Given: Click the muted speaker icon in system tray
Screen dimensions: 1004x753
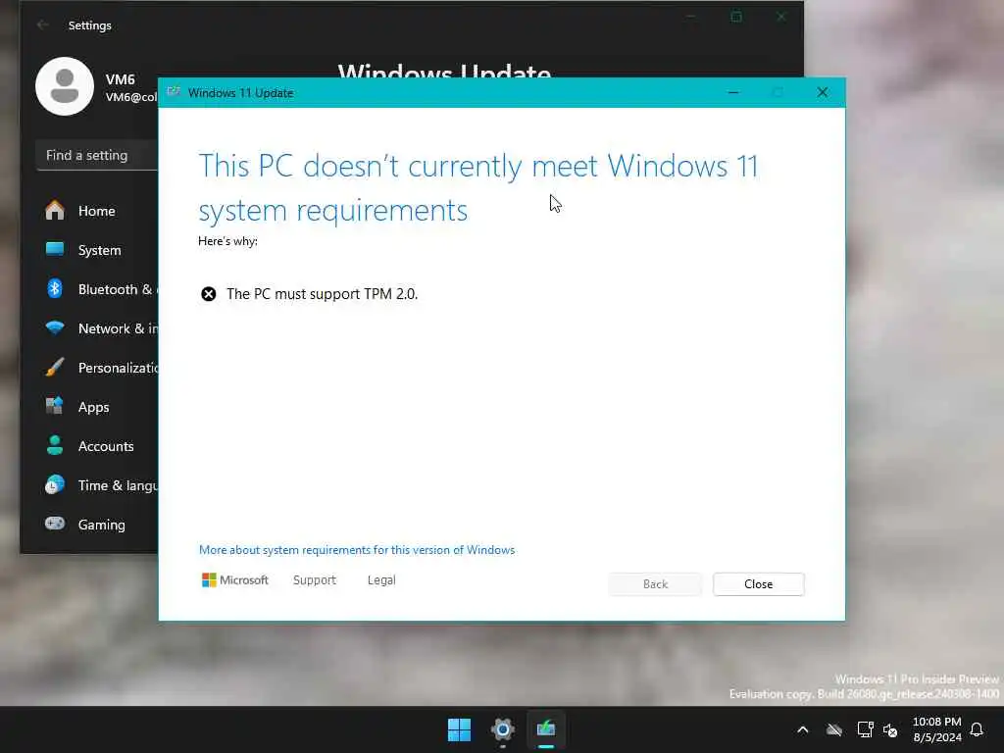Looking at the screenshot, I should pyautogui.click(x=890, y=729).
